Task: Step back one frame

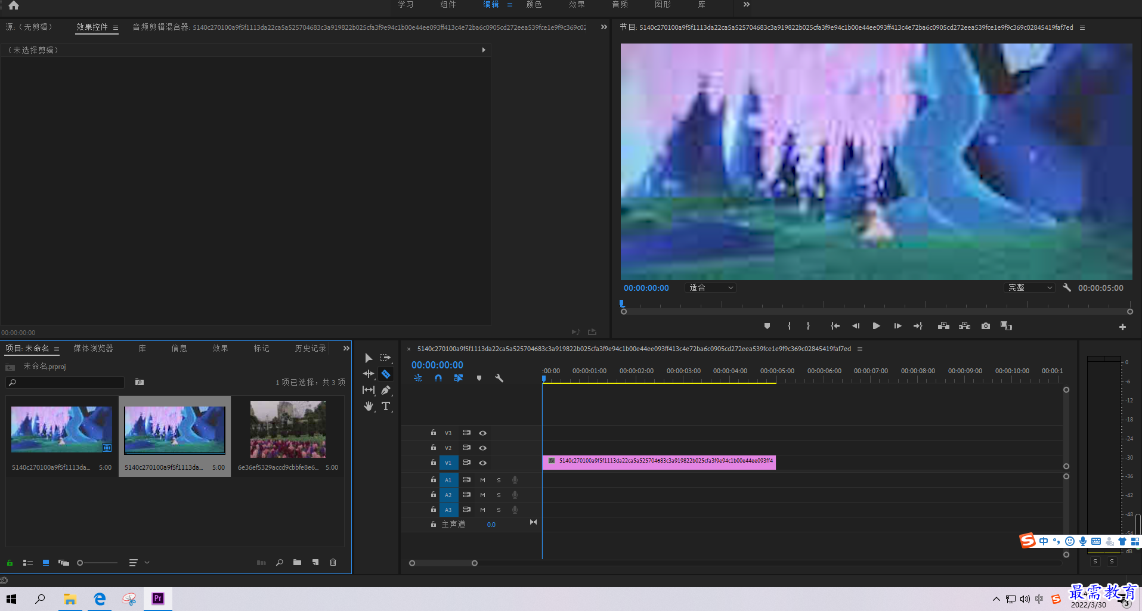Action: [856, 326]
